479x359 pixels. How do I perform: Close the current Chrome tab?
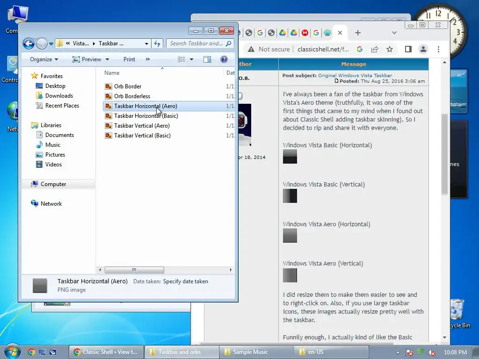pos(340,33)
